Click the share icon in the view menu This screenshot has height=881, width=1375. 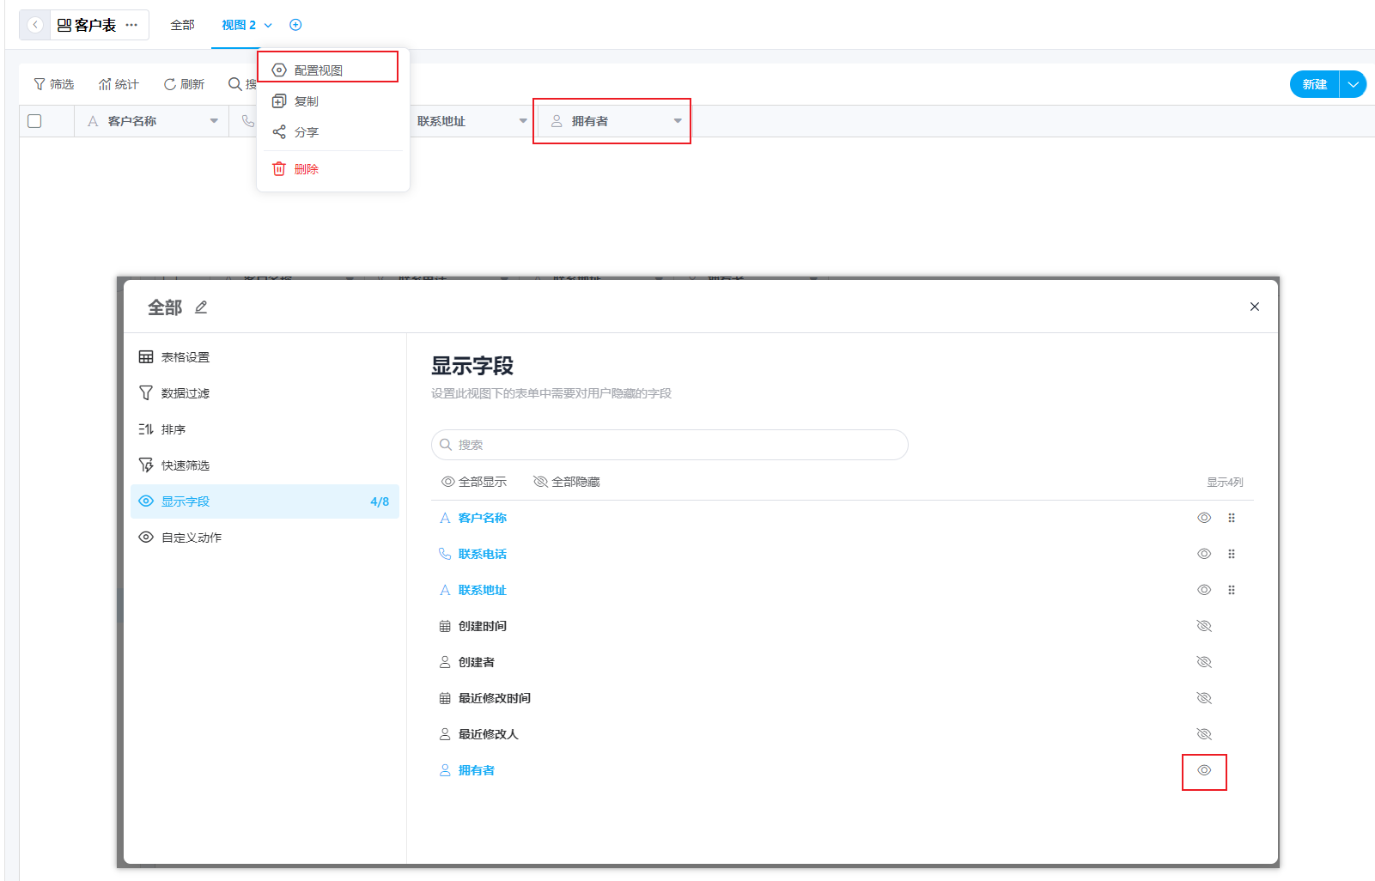[279, 132]
